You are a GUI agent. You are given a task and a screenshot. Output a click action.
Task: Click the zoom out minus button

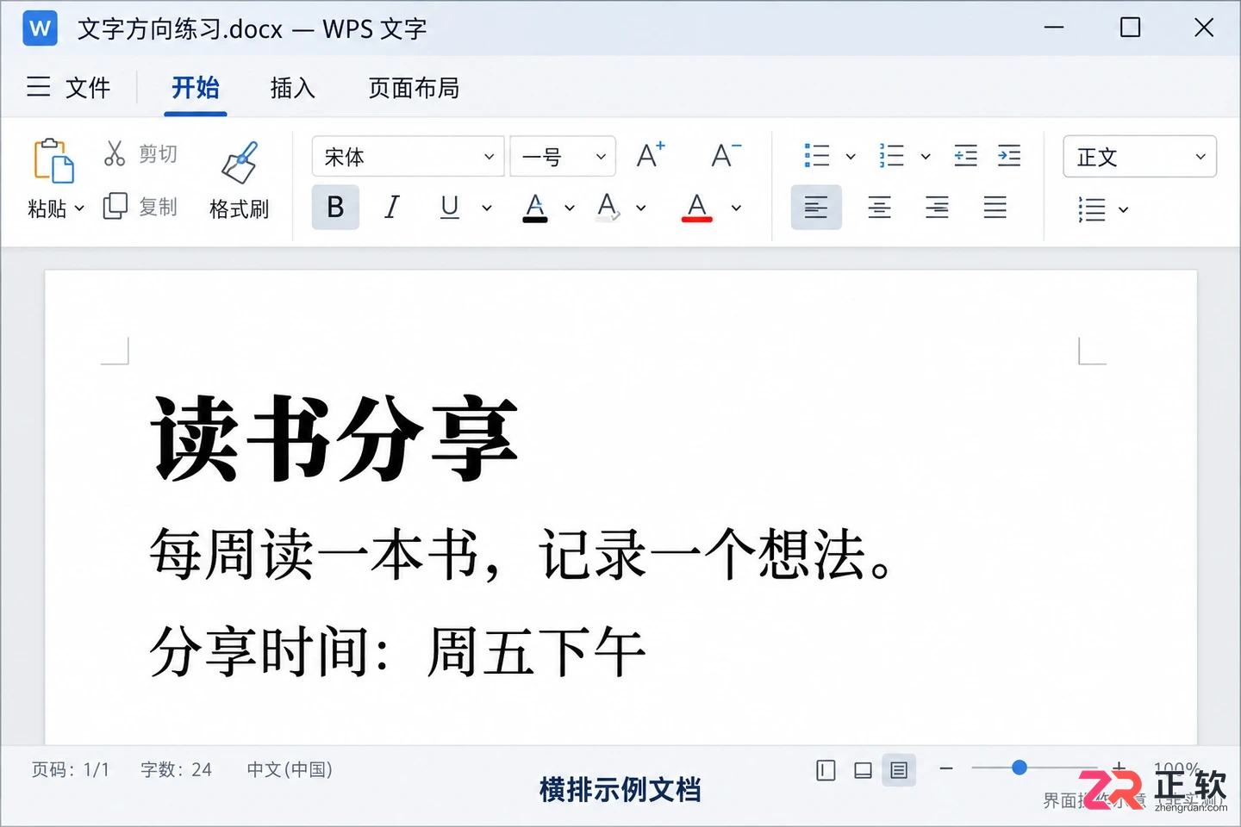946,768
